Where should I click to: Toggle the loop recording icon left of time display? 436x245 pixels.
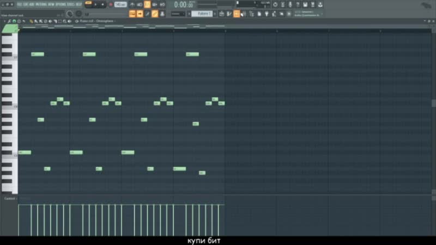point(162,4)
